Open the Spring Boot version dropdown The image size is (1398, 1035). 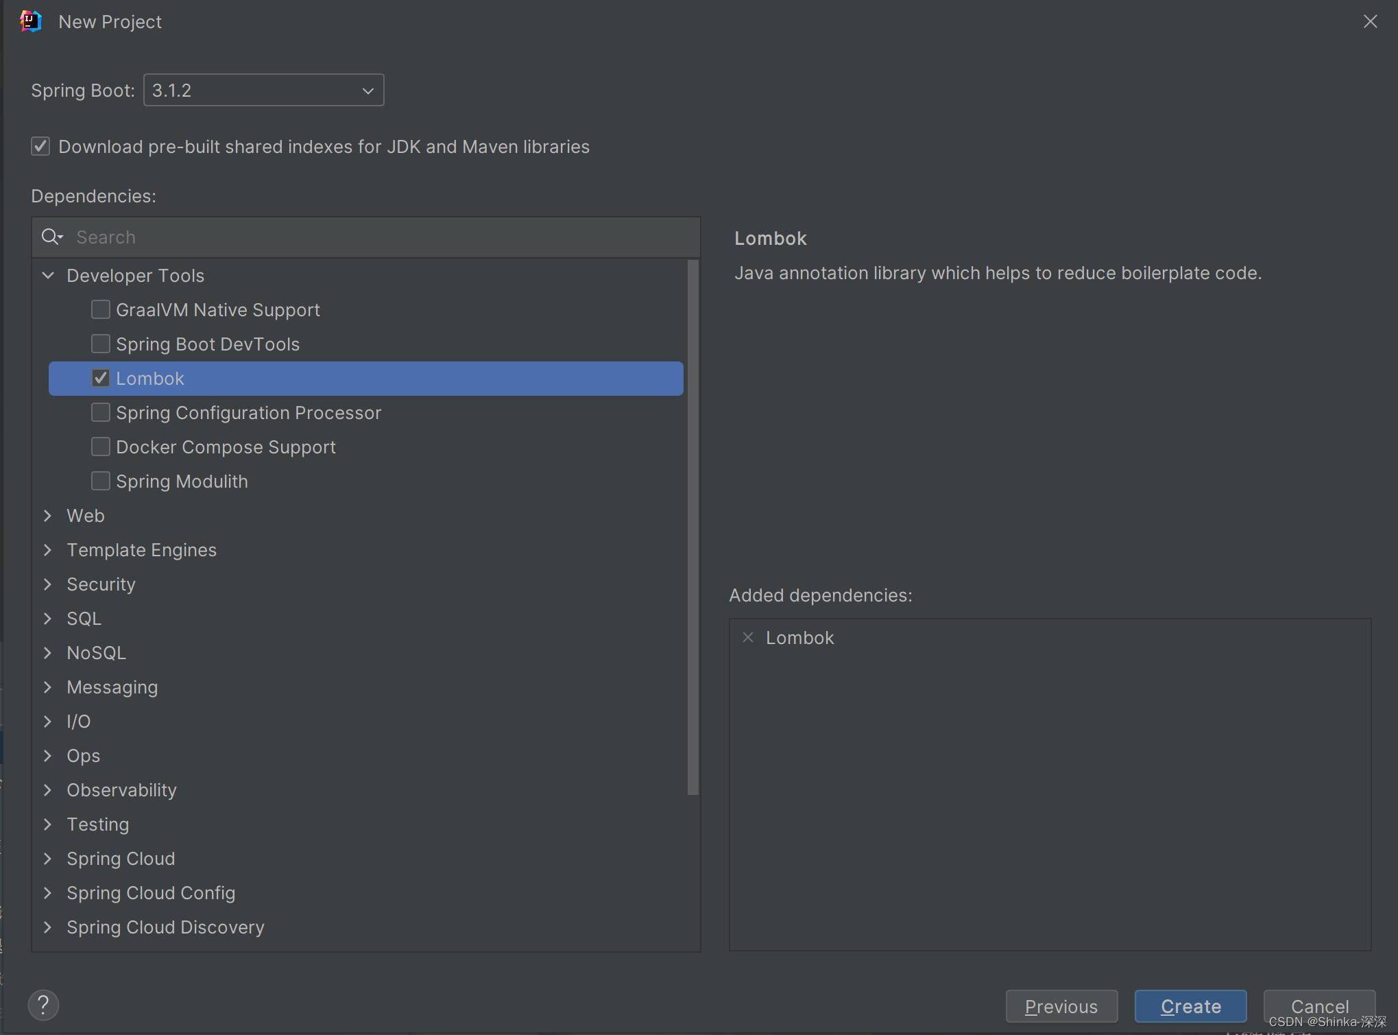(264, 91)
